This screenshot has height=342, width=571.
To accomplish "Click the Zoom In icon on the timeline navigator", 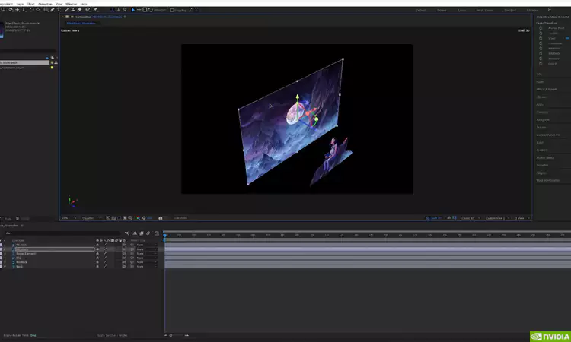I will [x=187, y=335].
